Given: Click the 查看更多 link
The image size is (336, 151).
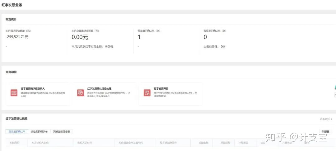Looking at the screenshot, I should 324,119.
